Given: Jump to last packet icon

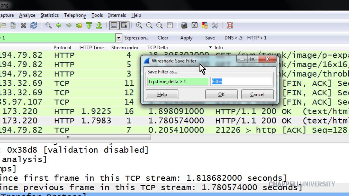Looking at the screenshot, I should click(99, 26).
